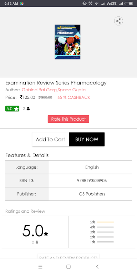This screenshot has width=137, height=275.
Task: Tap the GS Publishers value
Action: point(92,194)
